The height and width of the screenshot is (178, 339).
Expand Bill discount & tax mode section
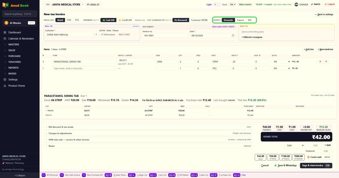pos(148,127)
